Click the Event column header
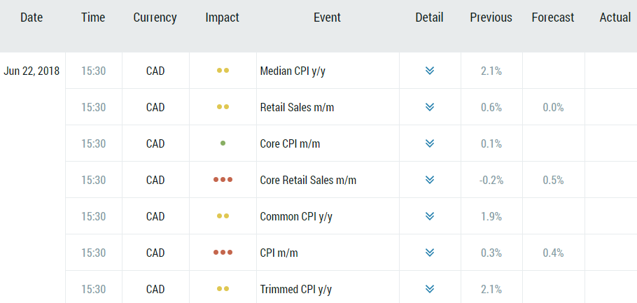This screenshot has height=303, width=637. click(327, 17)
